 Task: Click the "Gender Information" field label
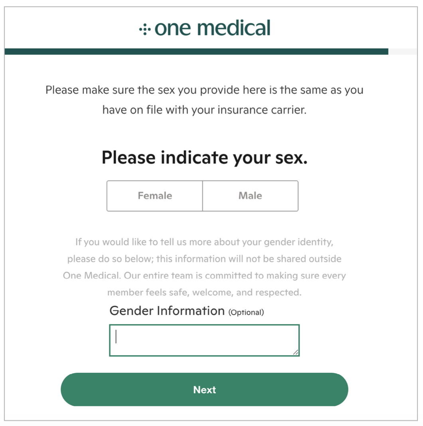(167, 311)
